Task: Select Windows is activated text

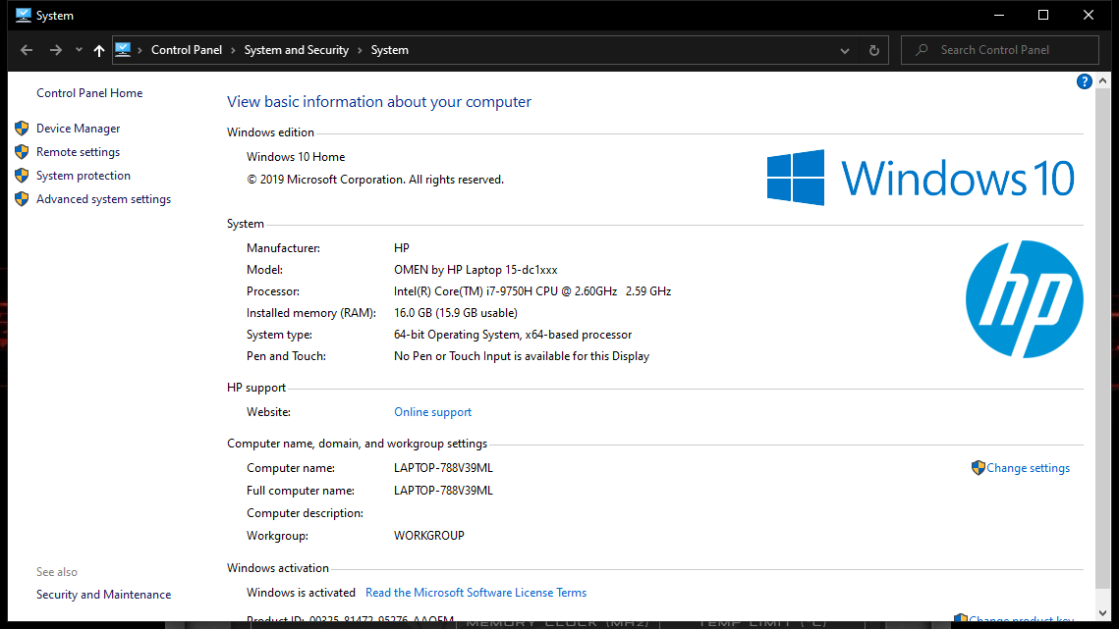Action: tap(301, 593)
